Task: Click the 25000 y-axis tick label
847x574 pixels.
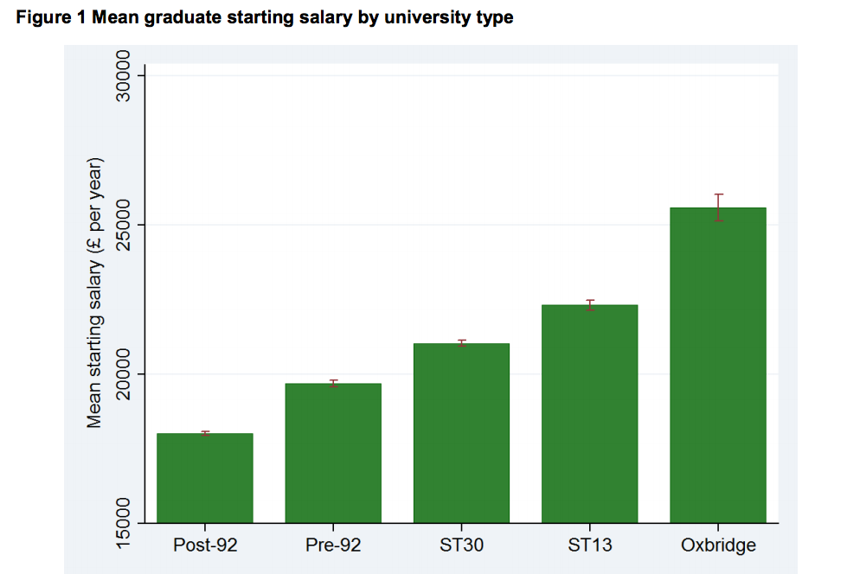Action: (124, 225)
